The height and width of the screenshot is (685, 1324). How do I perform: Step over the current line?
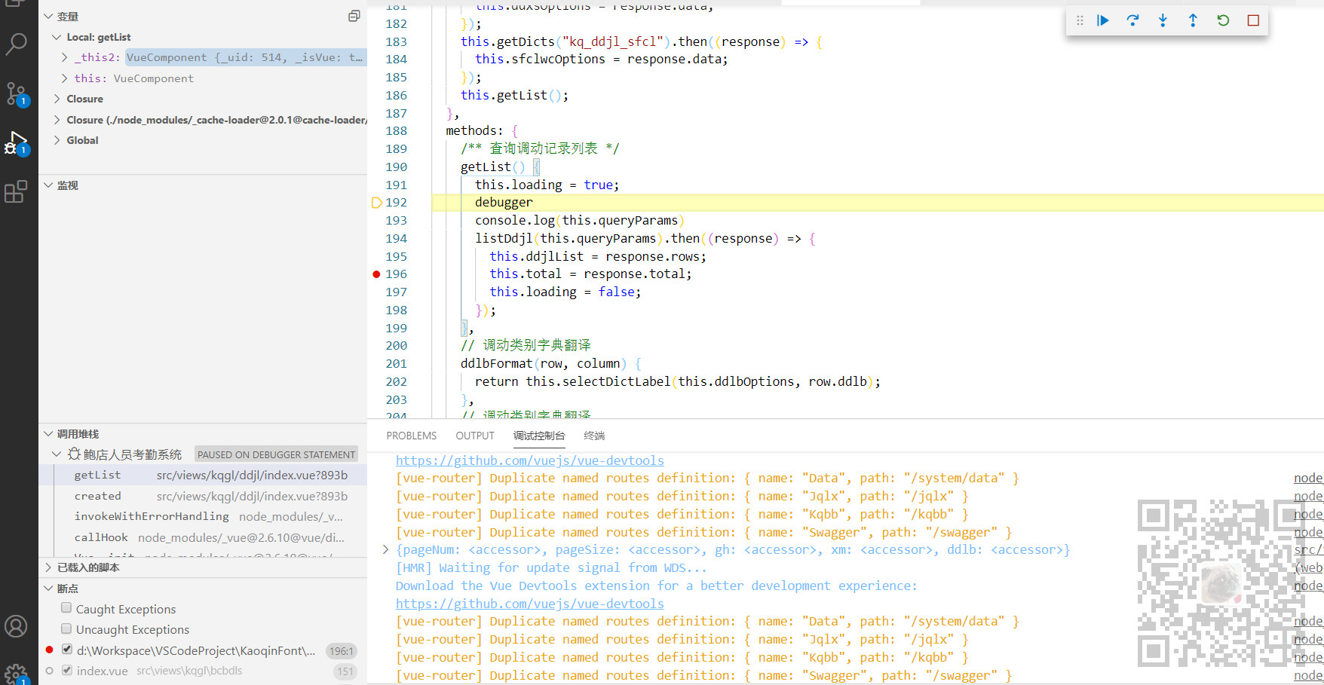[1132, 20]
